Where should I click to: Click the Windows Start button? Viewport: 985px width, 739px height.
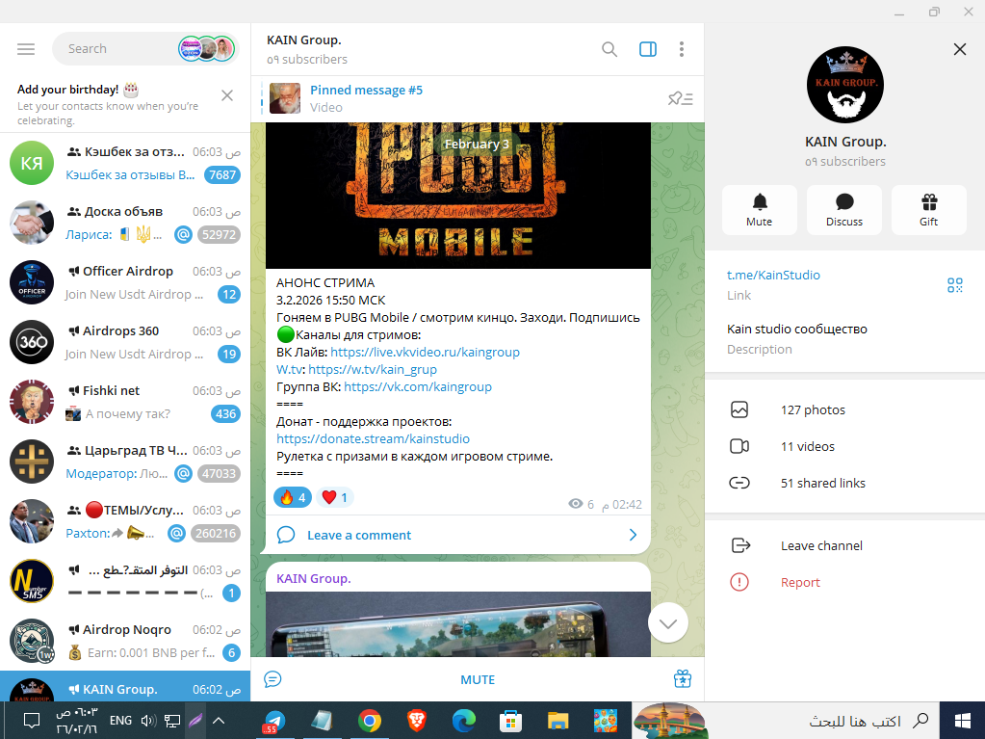962,721
